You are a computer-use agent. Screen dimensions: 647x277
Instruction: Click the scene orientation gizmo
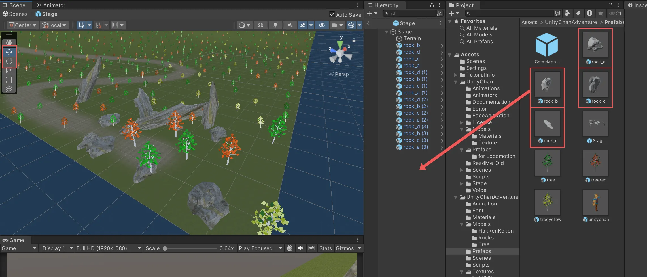coord(340,53)
